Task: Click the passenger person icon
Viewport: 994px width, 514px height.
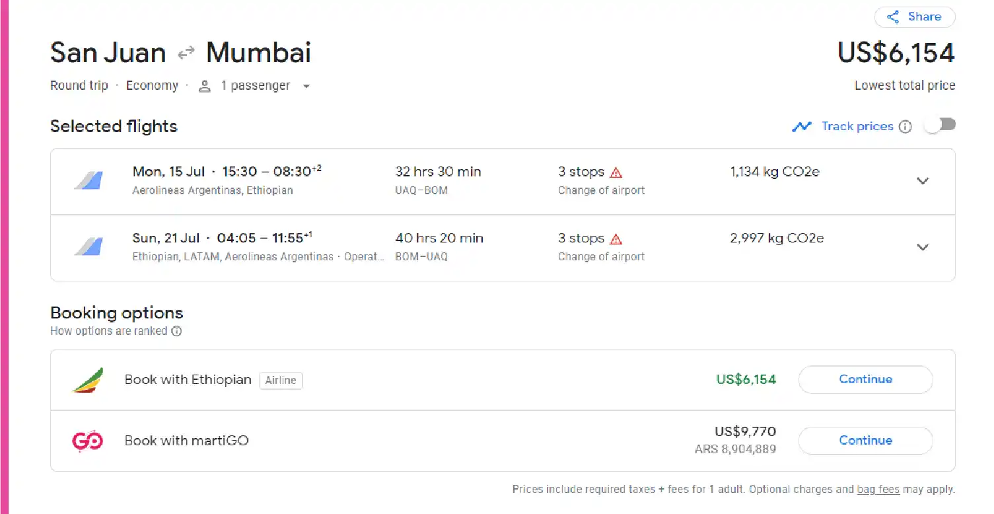Action: [x=204, y=85]
